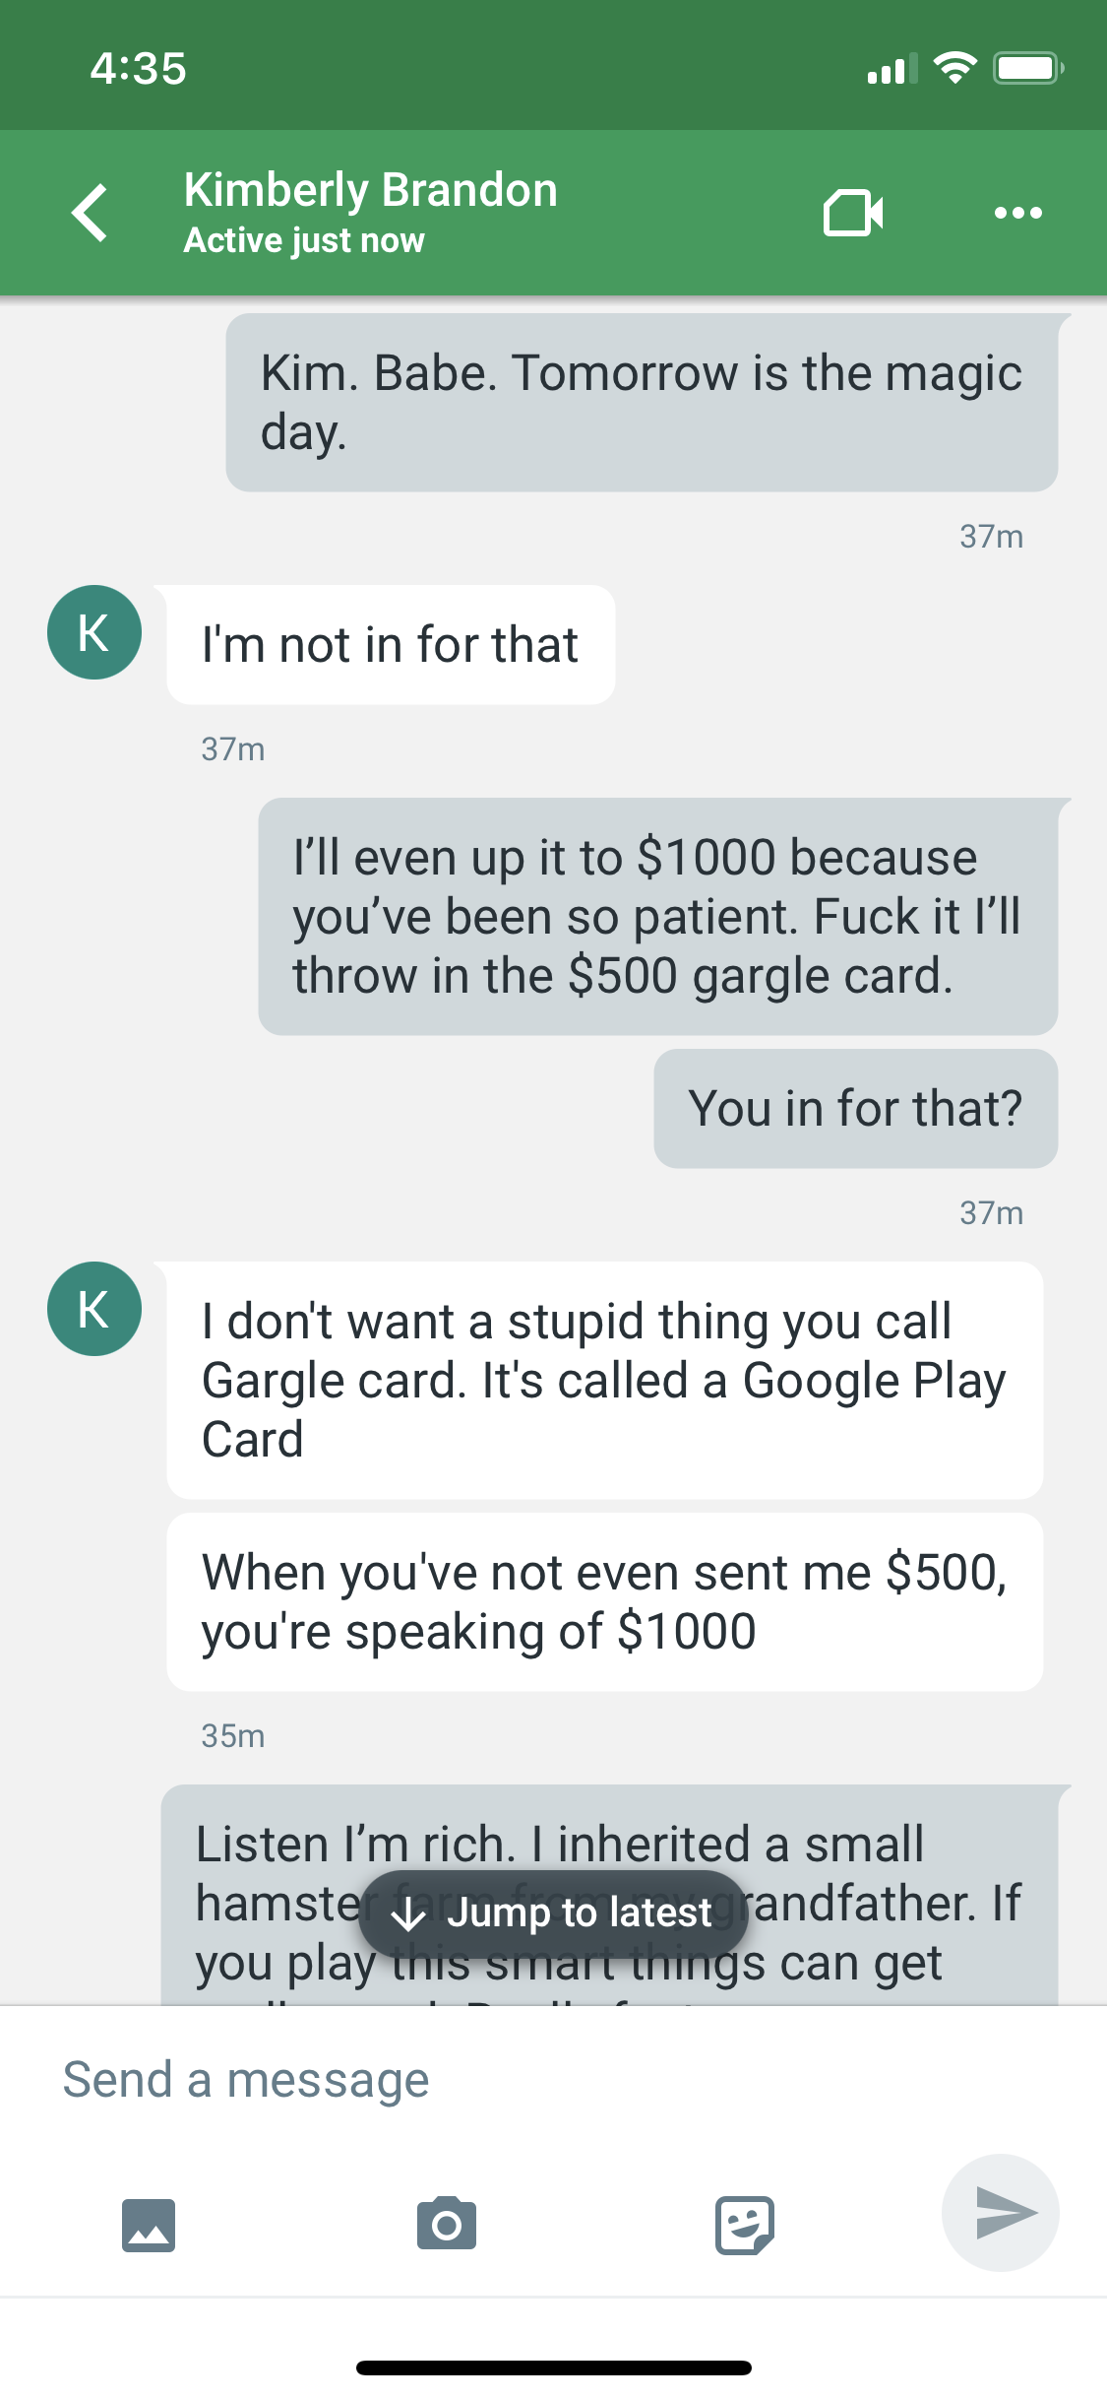The height and width of the screenshot is (2399, 1107).
Task: Open the three-dot more options menu
Action: tap(1017, 213)
